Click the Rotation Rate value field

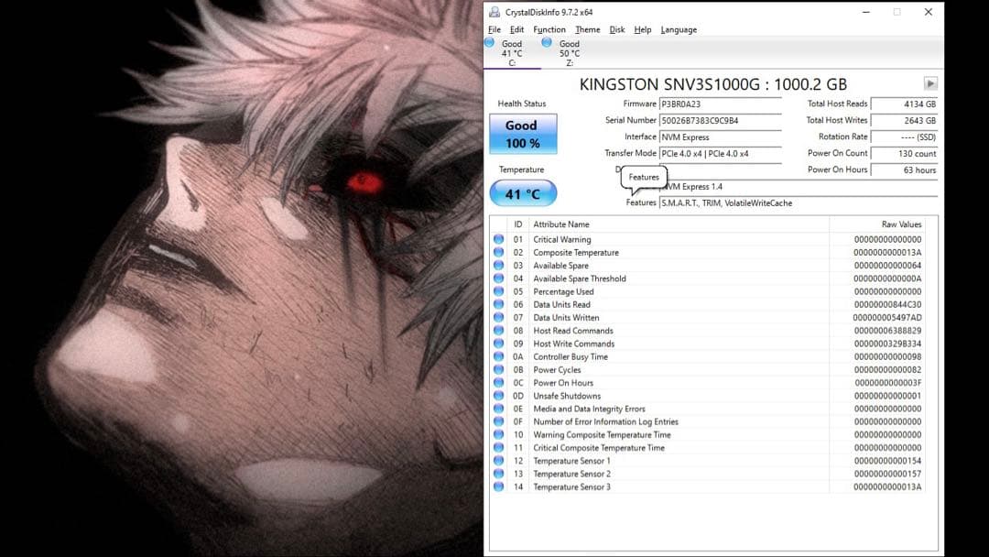pyautogui.click(x=904, y=137)
